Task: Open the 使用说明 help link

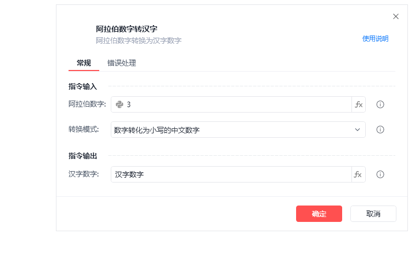Action: [375, 39]
